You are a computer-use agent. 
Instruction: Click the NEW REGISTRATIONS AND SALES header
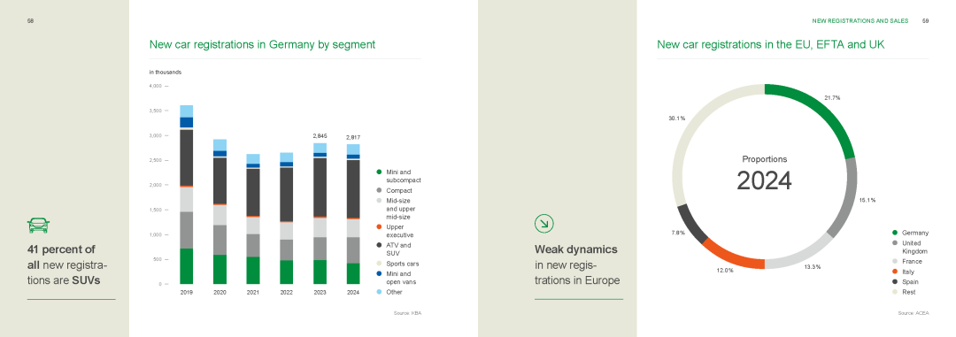[860, 20]
